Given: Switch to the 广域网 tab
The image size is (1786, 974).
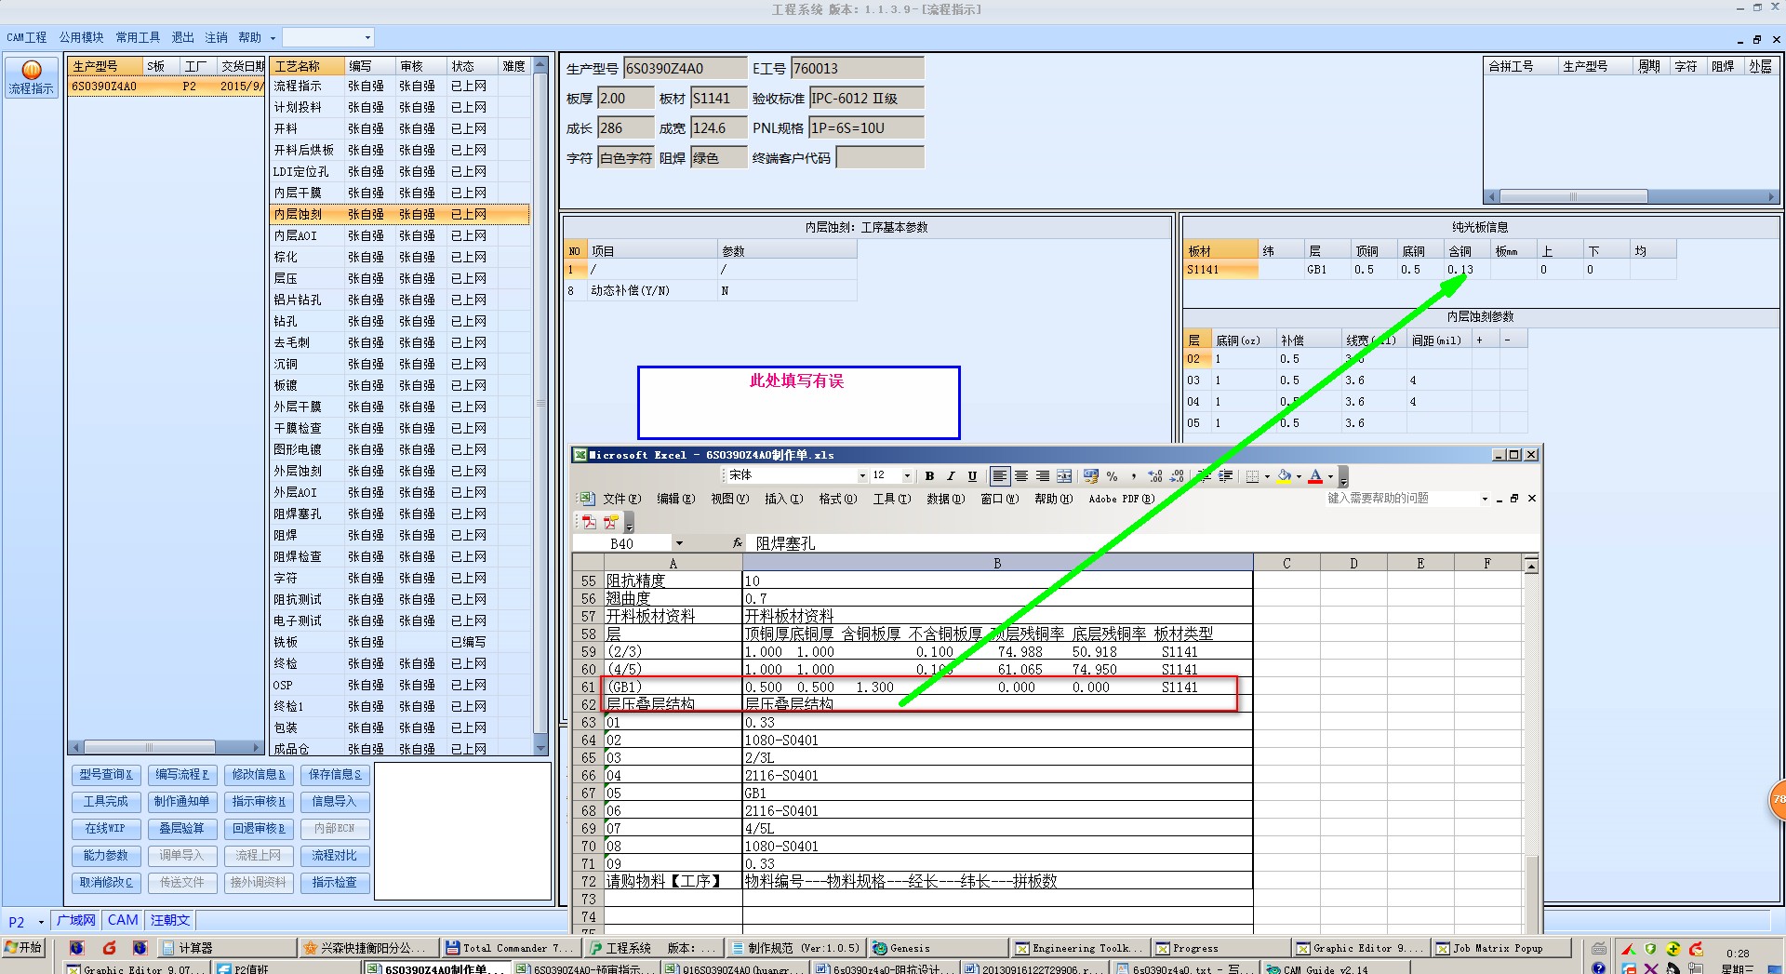Looking at the screenshot, I should 75,920.
